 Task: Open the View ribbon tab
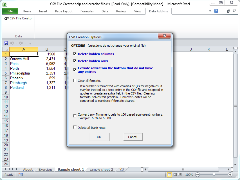(138, 11)
